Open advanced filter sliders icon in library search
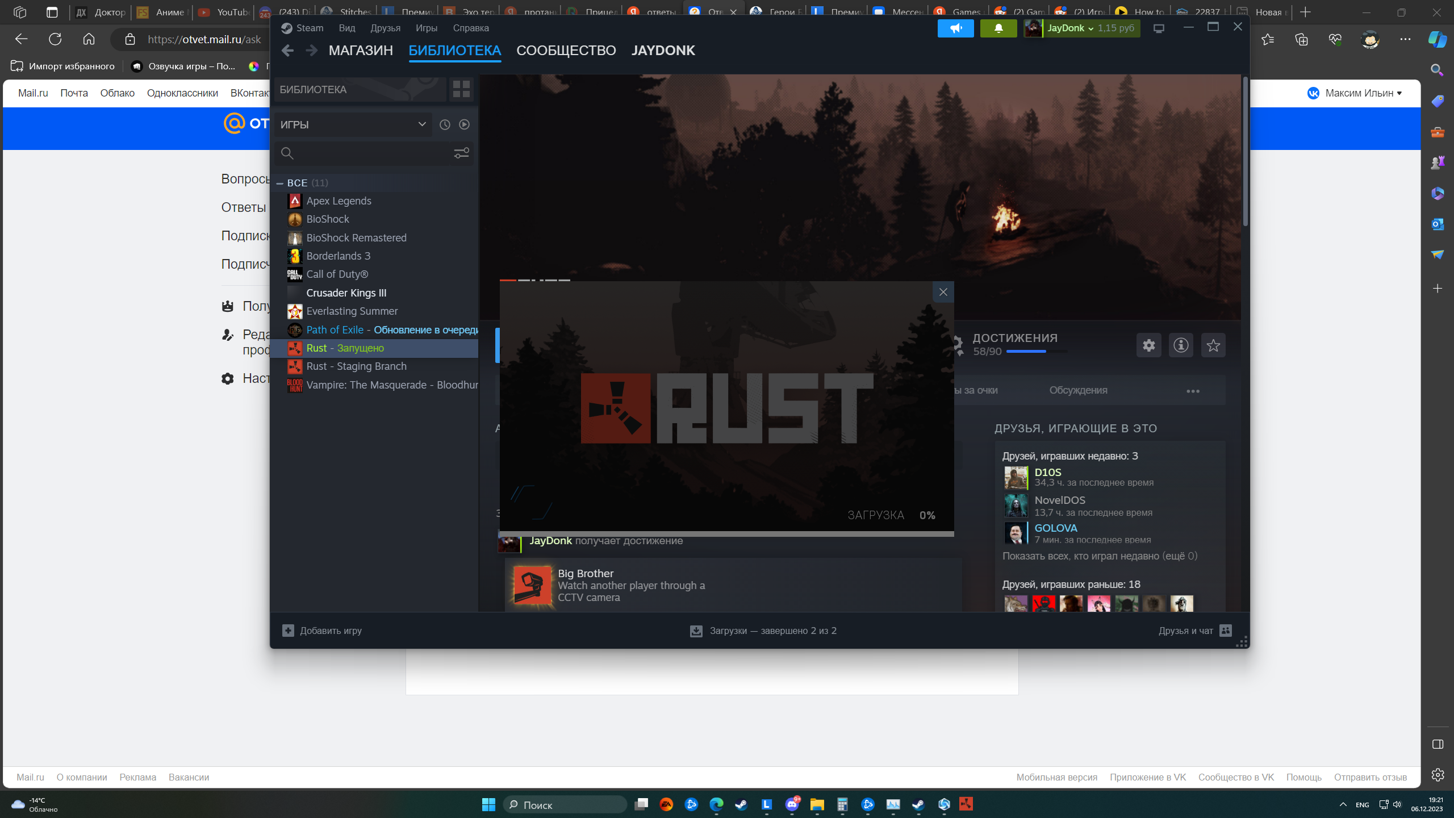The image size is (1454, 818). pyautogui.click(x=461, y=153)
